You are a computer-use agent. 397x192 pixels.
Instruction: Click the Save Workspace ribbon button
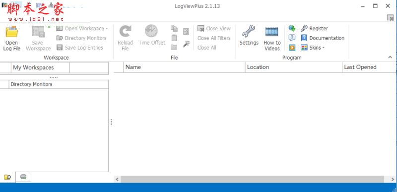[x=38, y=38]
